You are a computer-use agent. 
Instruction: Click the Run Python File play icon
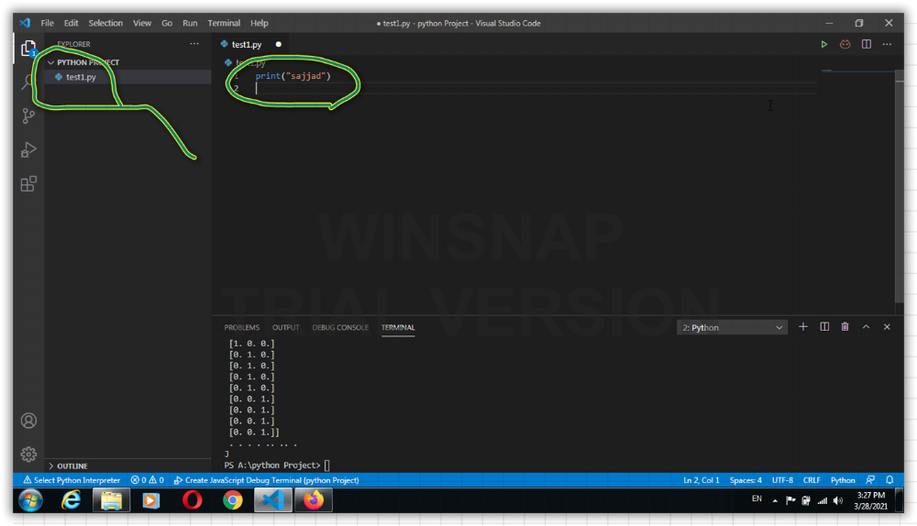coord(823,44)
